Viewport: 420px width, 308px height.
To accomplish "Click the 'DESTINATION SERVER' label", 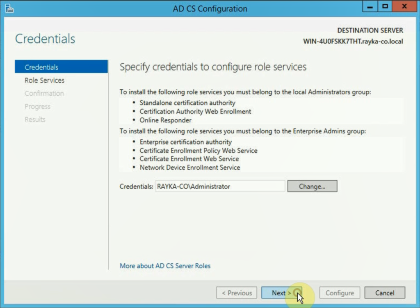I will tap(370, 30).
